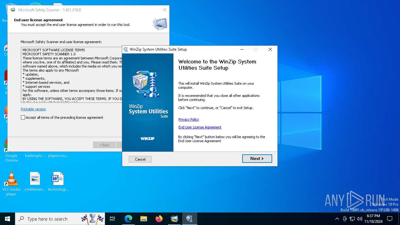Show hidden system tray icons
Image resolution: width=400 pixels, height=225 pixels.
tap(337, 219)
